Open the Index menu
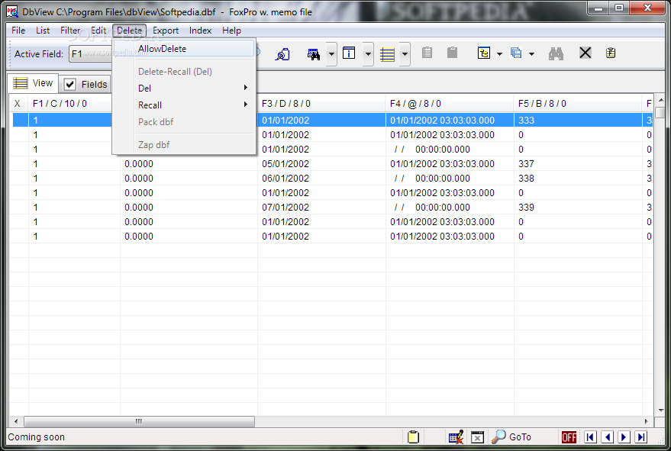Viewport: 671px width, 451px height. (x=200, y=31)
